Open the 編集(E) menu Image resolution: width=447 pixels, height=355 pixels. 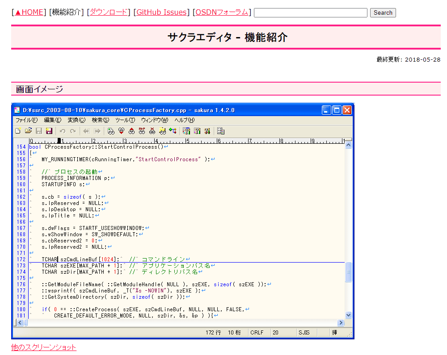tap(52, 120)
